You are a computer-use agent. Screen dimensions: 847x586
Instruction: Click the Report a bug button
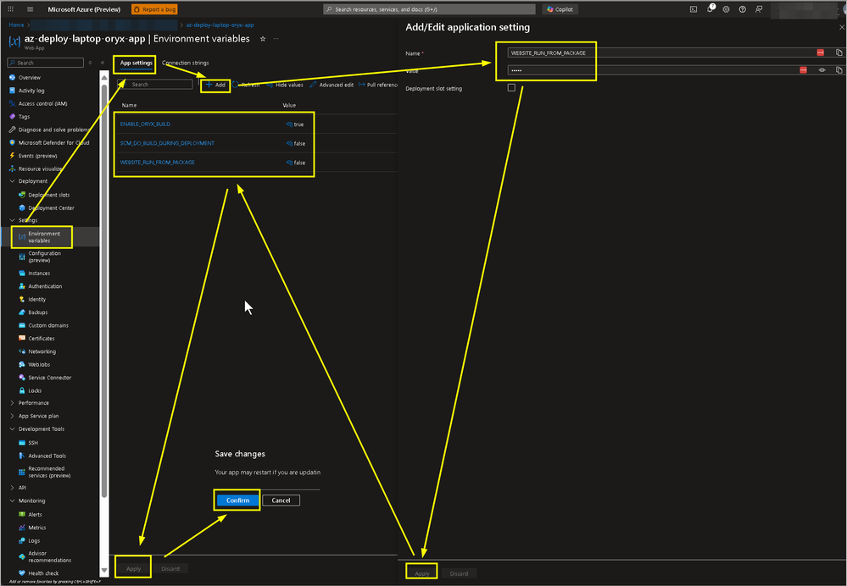[154, 9]
